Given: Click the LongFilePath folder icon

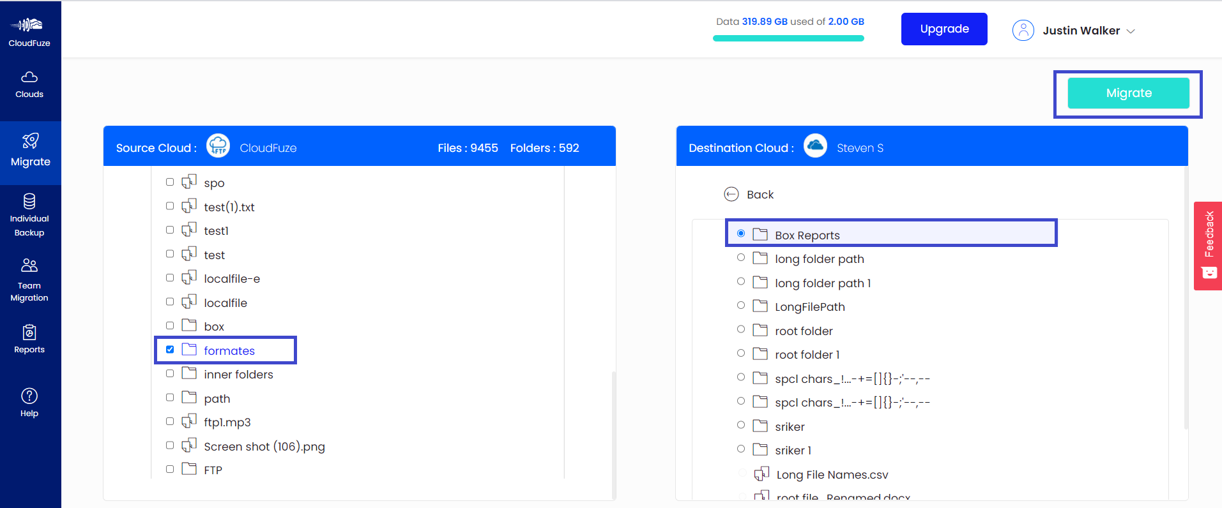Looking at the screenshot, I should (760, 306).
